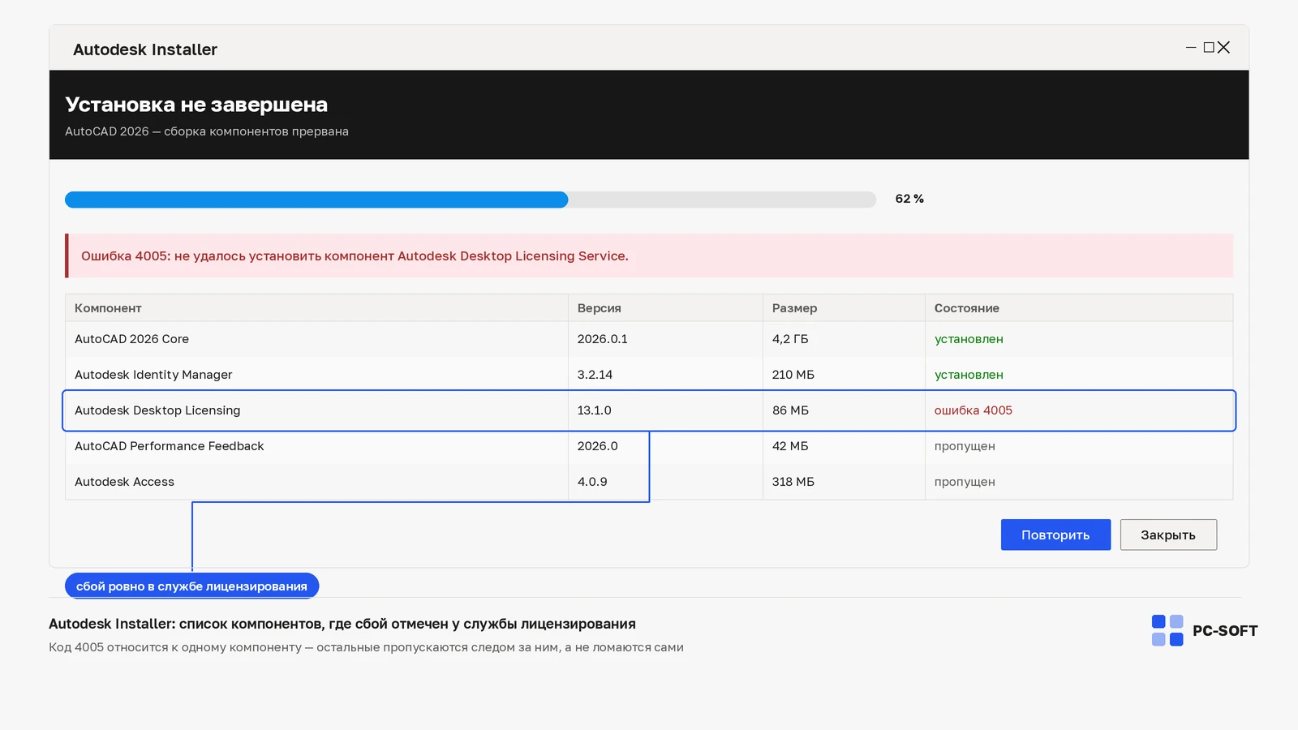Select the AutoCAD Performance Feedback component
This screenshot has height=730, width=1298.
[170, 446]
